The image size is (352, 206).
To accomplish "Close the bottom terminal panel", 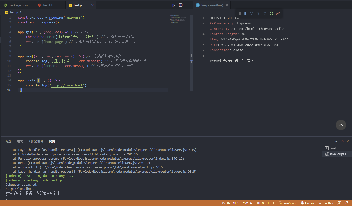I will (348, 141).
